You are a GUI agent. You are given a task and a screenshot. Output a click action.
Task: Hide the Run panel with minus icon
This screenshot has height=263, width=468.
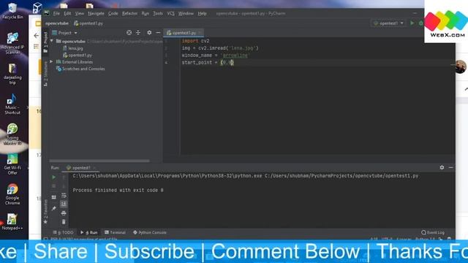pos(450,167)
